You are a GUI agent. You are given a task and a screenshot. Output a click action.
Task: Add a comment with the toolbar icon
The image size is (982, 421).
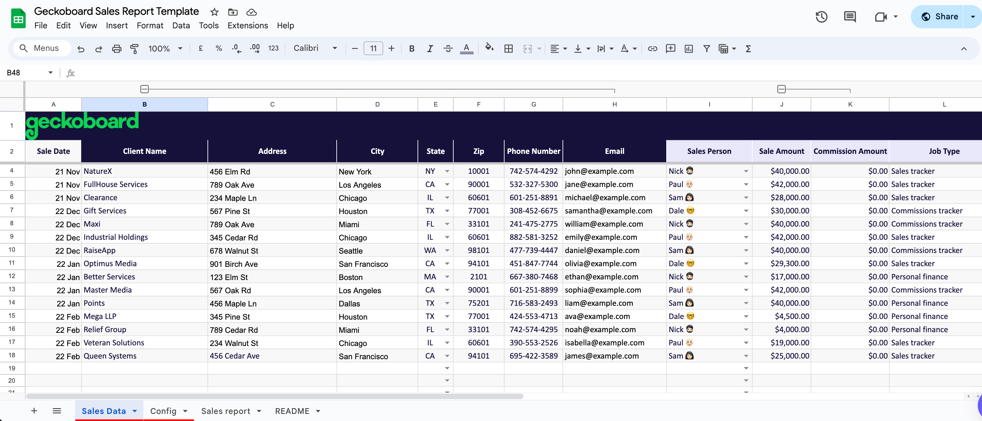click(x=850, y=16)
